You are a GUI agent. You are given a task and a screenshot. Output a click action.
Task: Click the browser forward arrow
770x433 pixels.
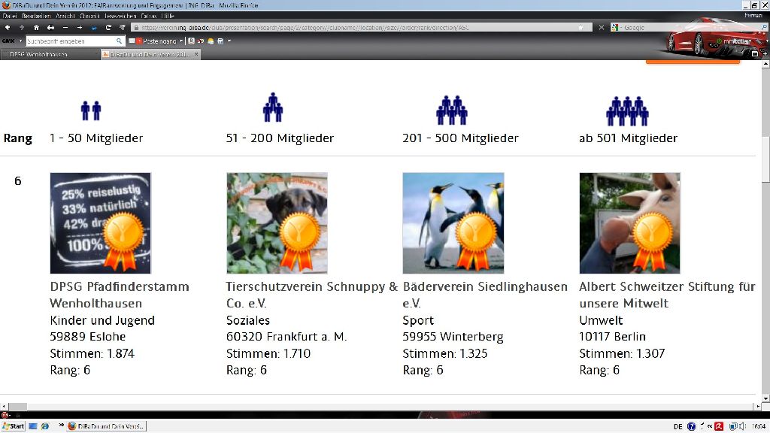(21, 28)
